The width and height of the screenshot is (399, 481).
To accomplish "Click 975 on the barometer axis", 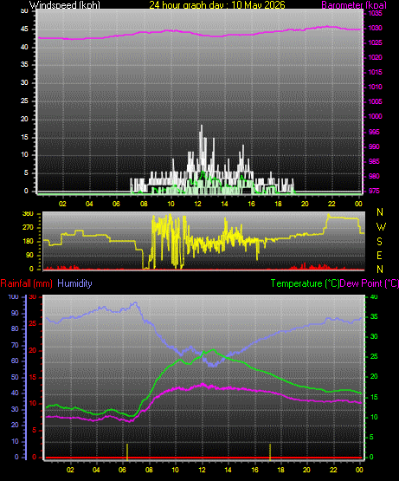I will tap(374, 191).
